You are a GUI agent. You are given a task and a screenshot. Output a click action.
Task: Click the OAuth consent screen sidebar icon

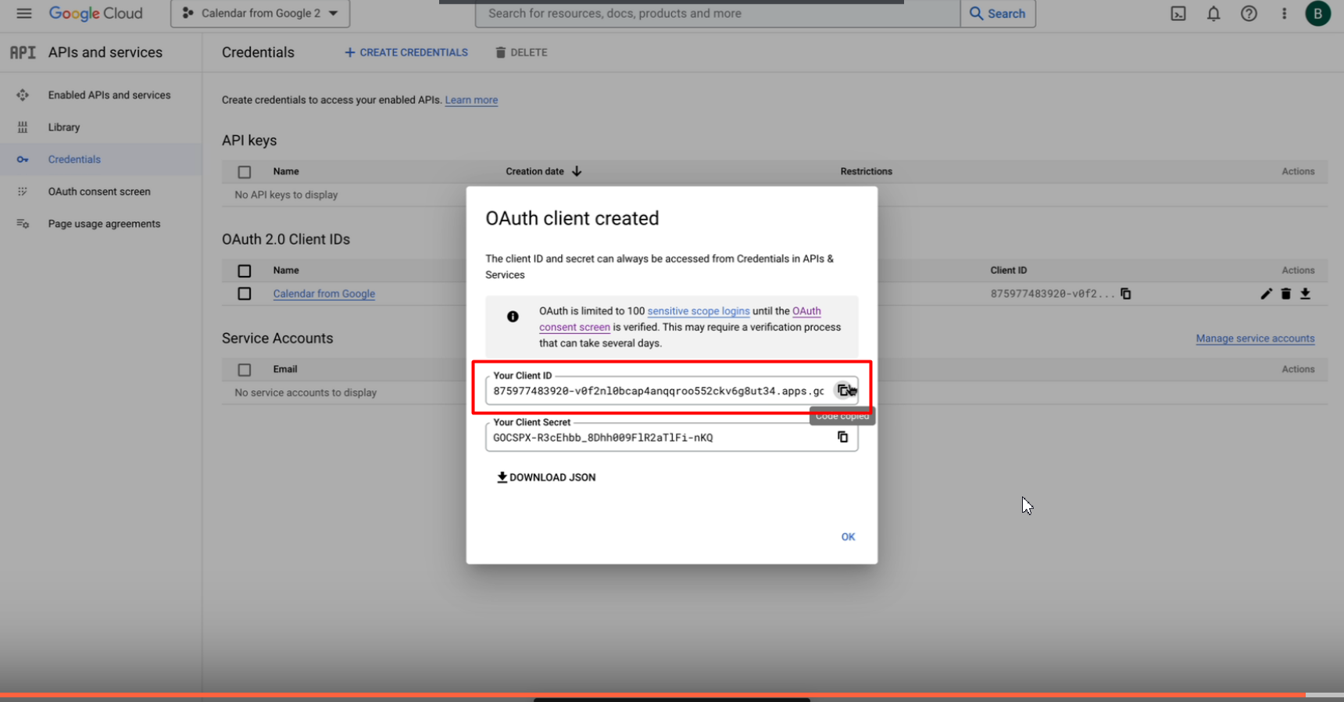pos(23,192)
